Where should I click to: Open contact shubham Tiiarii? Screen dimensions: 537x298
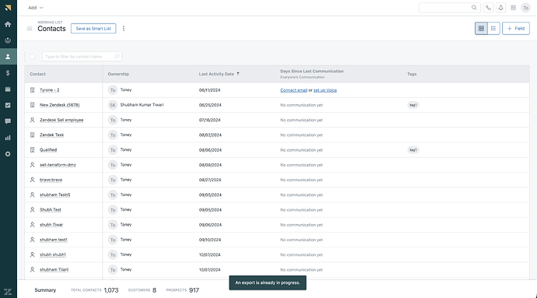coord(54,269)
